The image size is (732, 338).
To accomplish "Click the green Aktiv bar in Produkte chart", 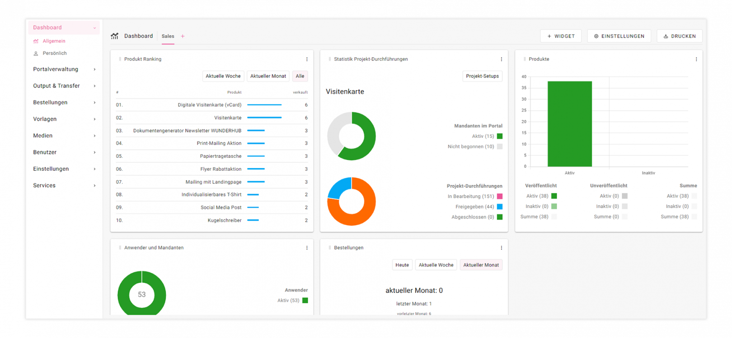I will pyautogui.click(x=569, y=124).
